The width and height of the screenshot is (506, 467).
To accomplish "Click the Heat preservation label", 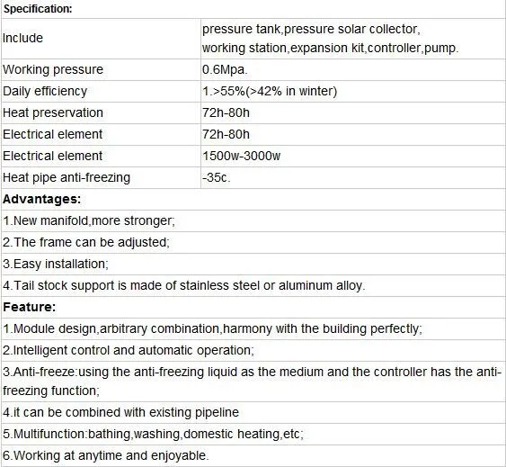I will 53,112.
